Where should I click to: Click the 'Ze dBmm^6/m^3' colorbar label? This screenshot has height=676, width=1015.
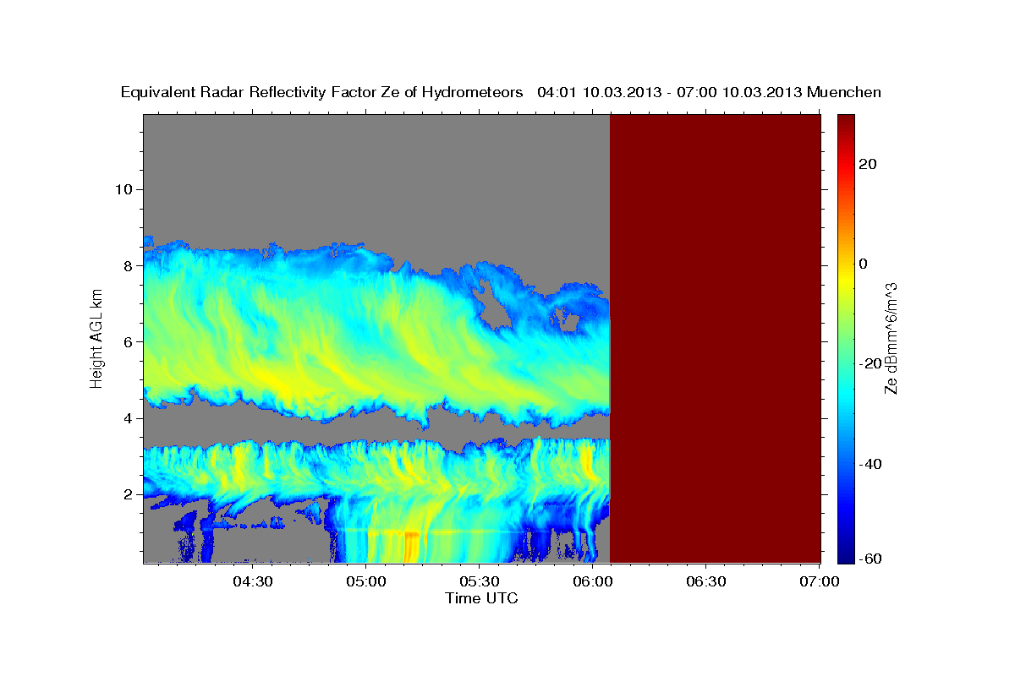click(891, 338)
